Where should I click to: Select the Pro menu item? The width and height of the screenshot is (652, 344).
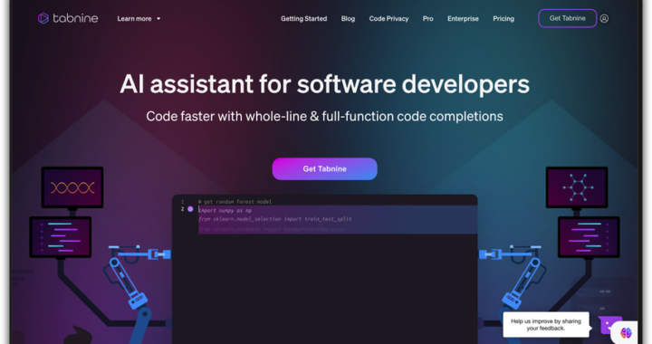point(427,19)
